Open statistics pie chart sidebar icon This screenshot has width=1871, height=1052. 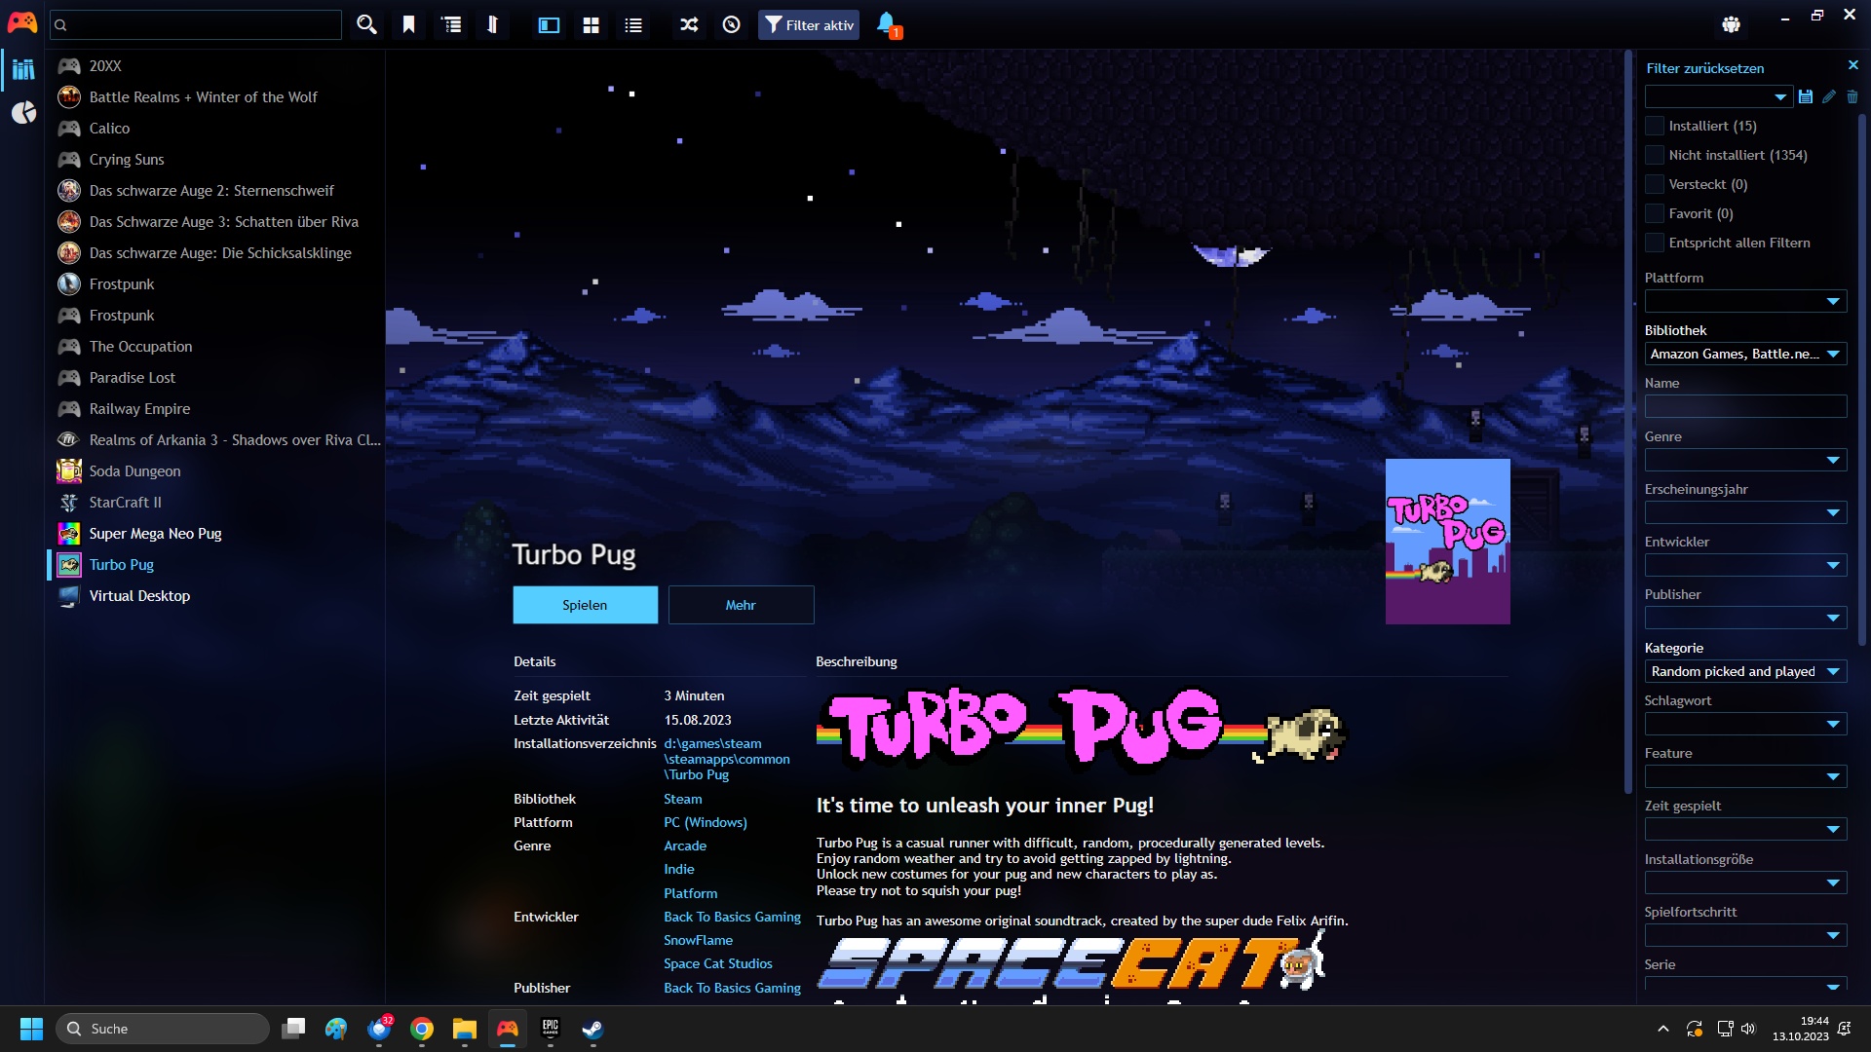click(23, 113)
